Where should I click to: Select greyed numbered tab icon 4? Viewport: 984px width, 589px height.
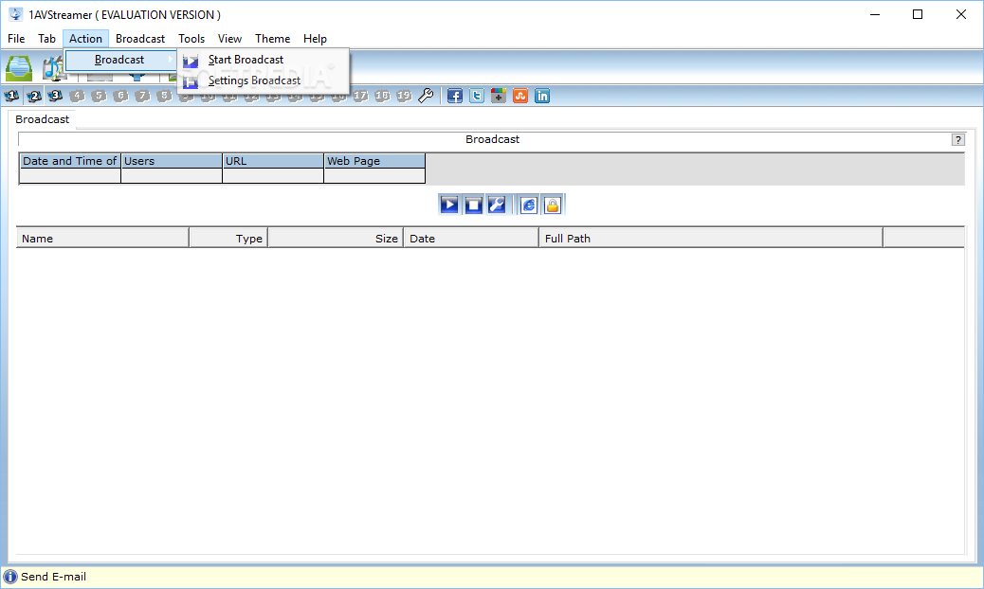coord(77,96)
